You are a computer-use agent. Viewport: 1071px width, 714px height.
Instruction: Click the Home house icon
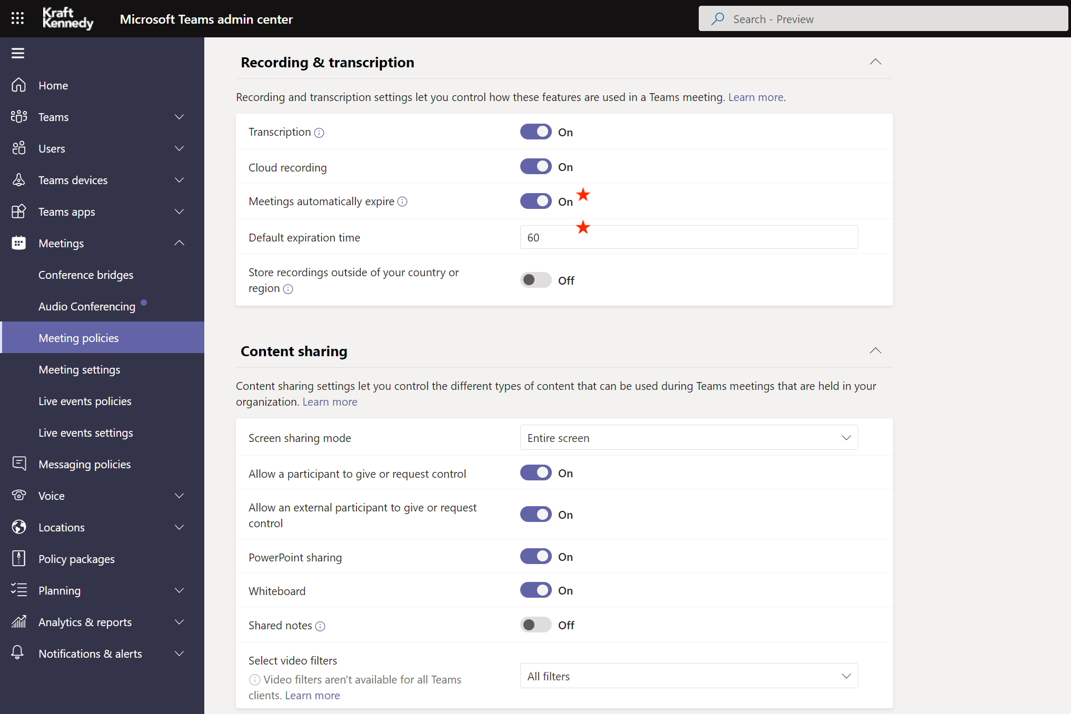click(x=19, y=85)
